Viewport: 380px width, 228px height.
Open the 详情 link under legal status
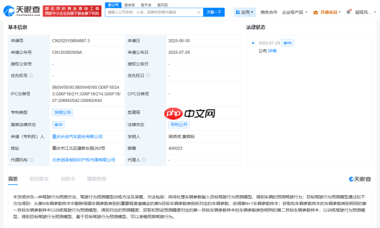pos(272,51)
